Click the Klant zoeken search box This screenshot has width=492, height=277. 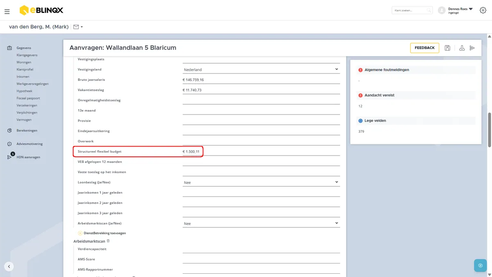412,10
